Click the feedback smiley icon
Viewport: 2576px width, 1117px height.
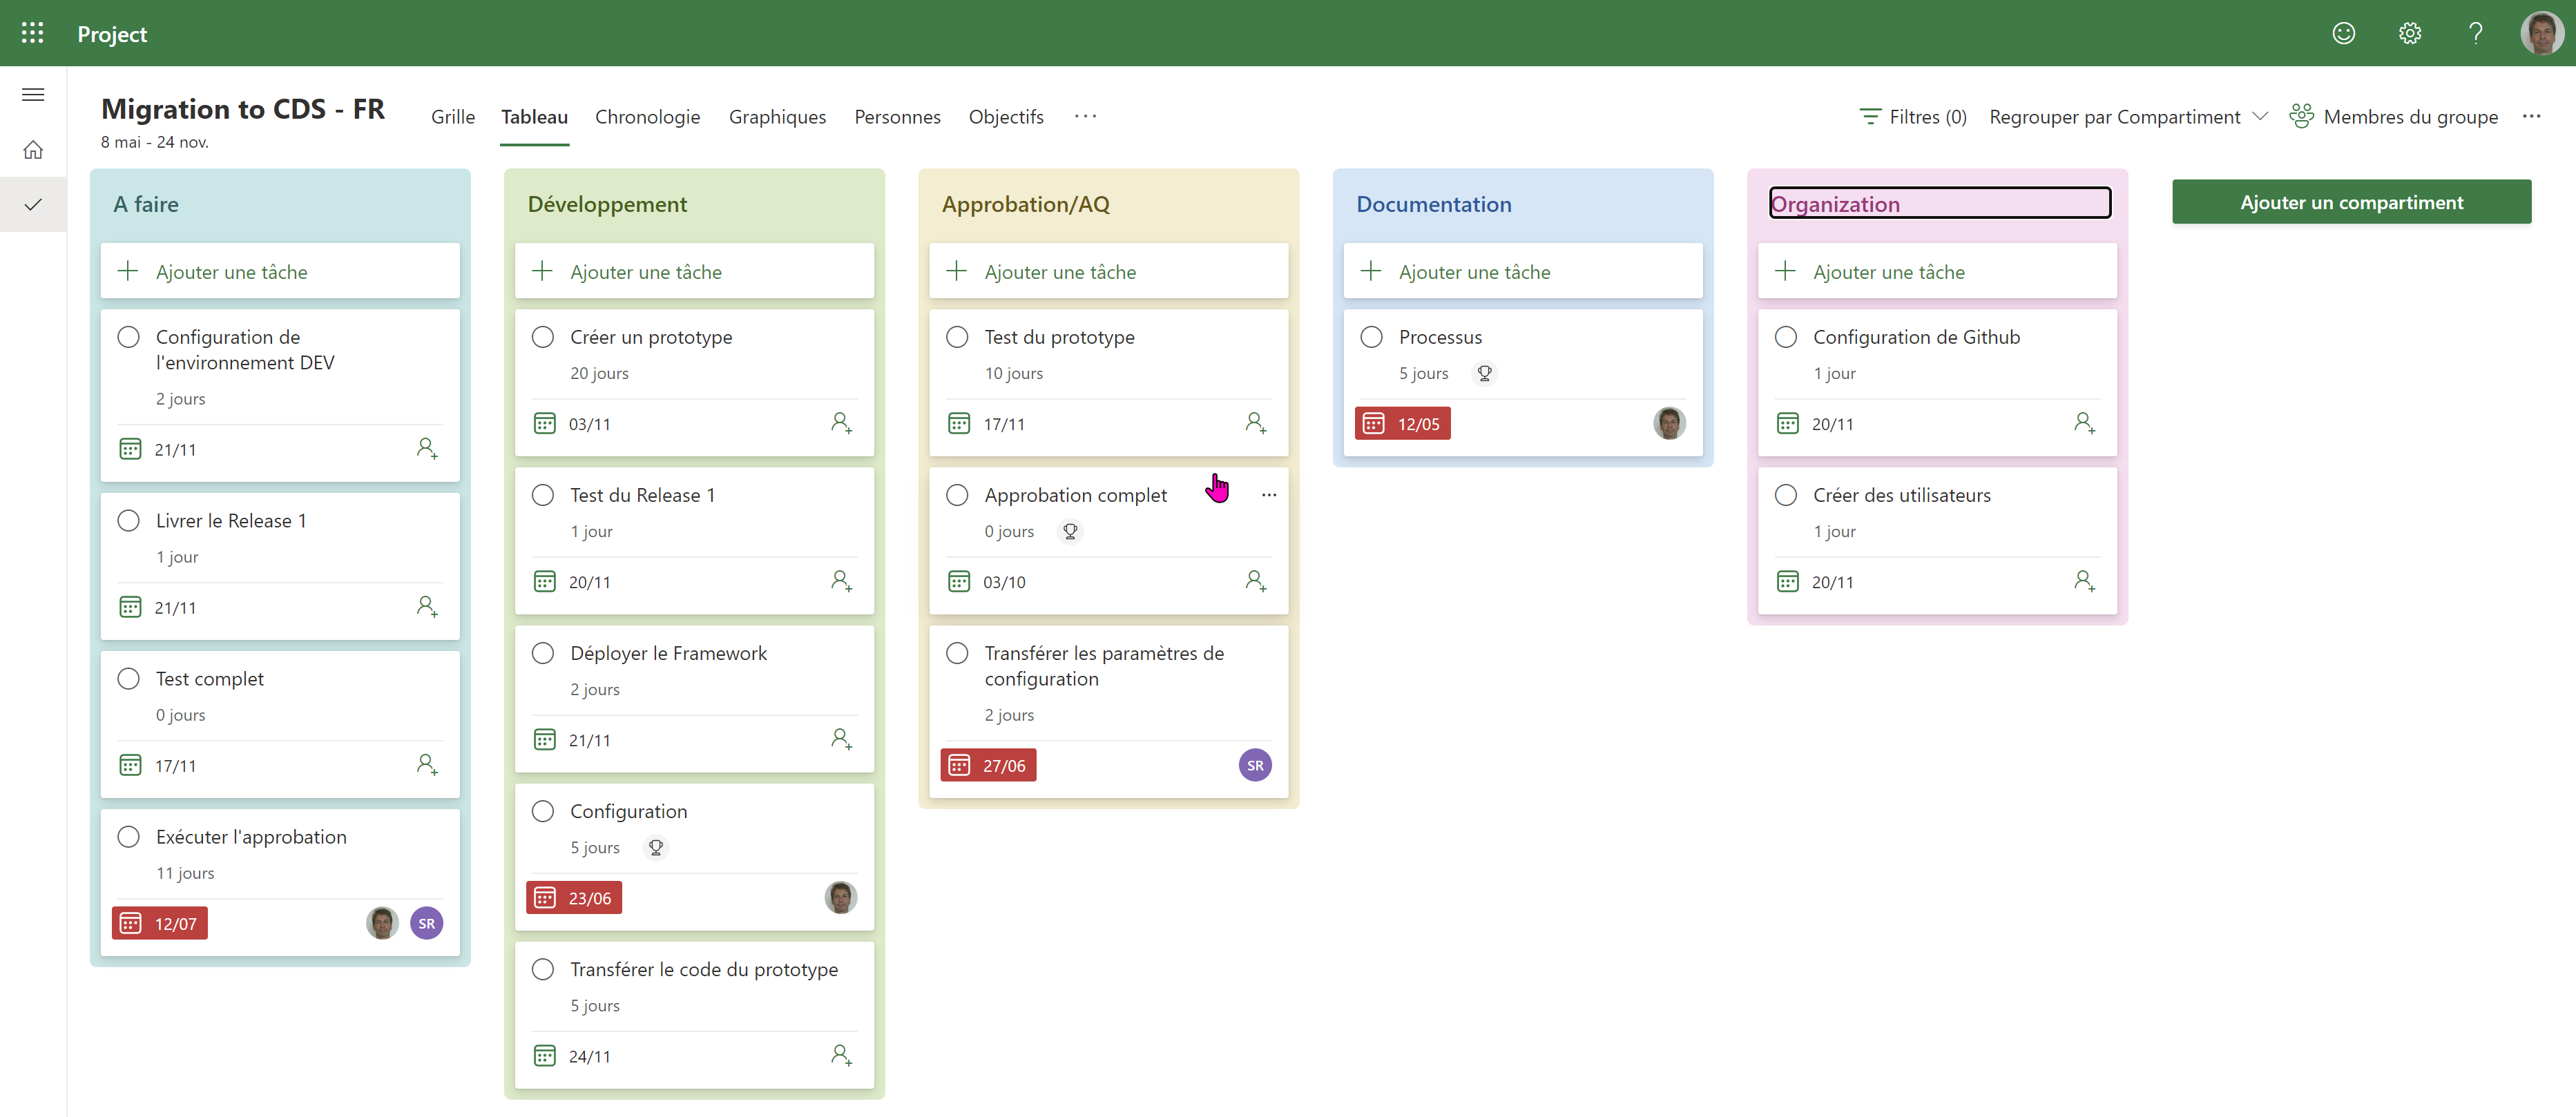(2343, 33)
